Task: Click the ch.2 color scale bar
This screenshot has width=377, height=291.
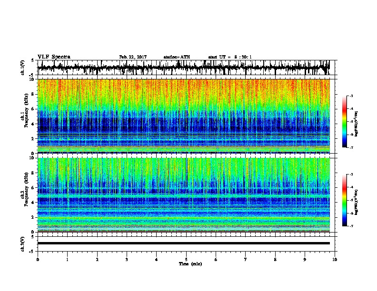Action: coord(345,200)
